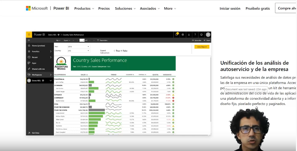Expand the Productos menu
This screenshot has height=151, width=297.
point(84,8)
